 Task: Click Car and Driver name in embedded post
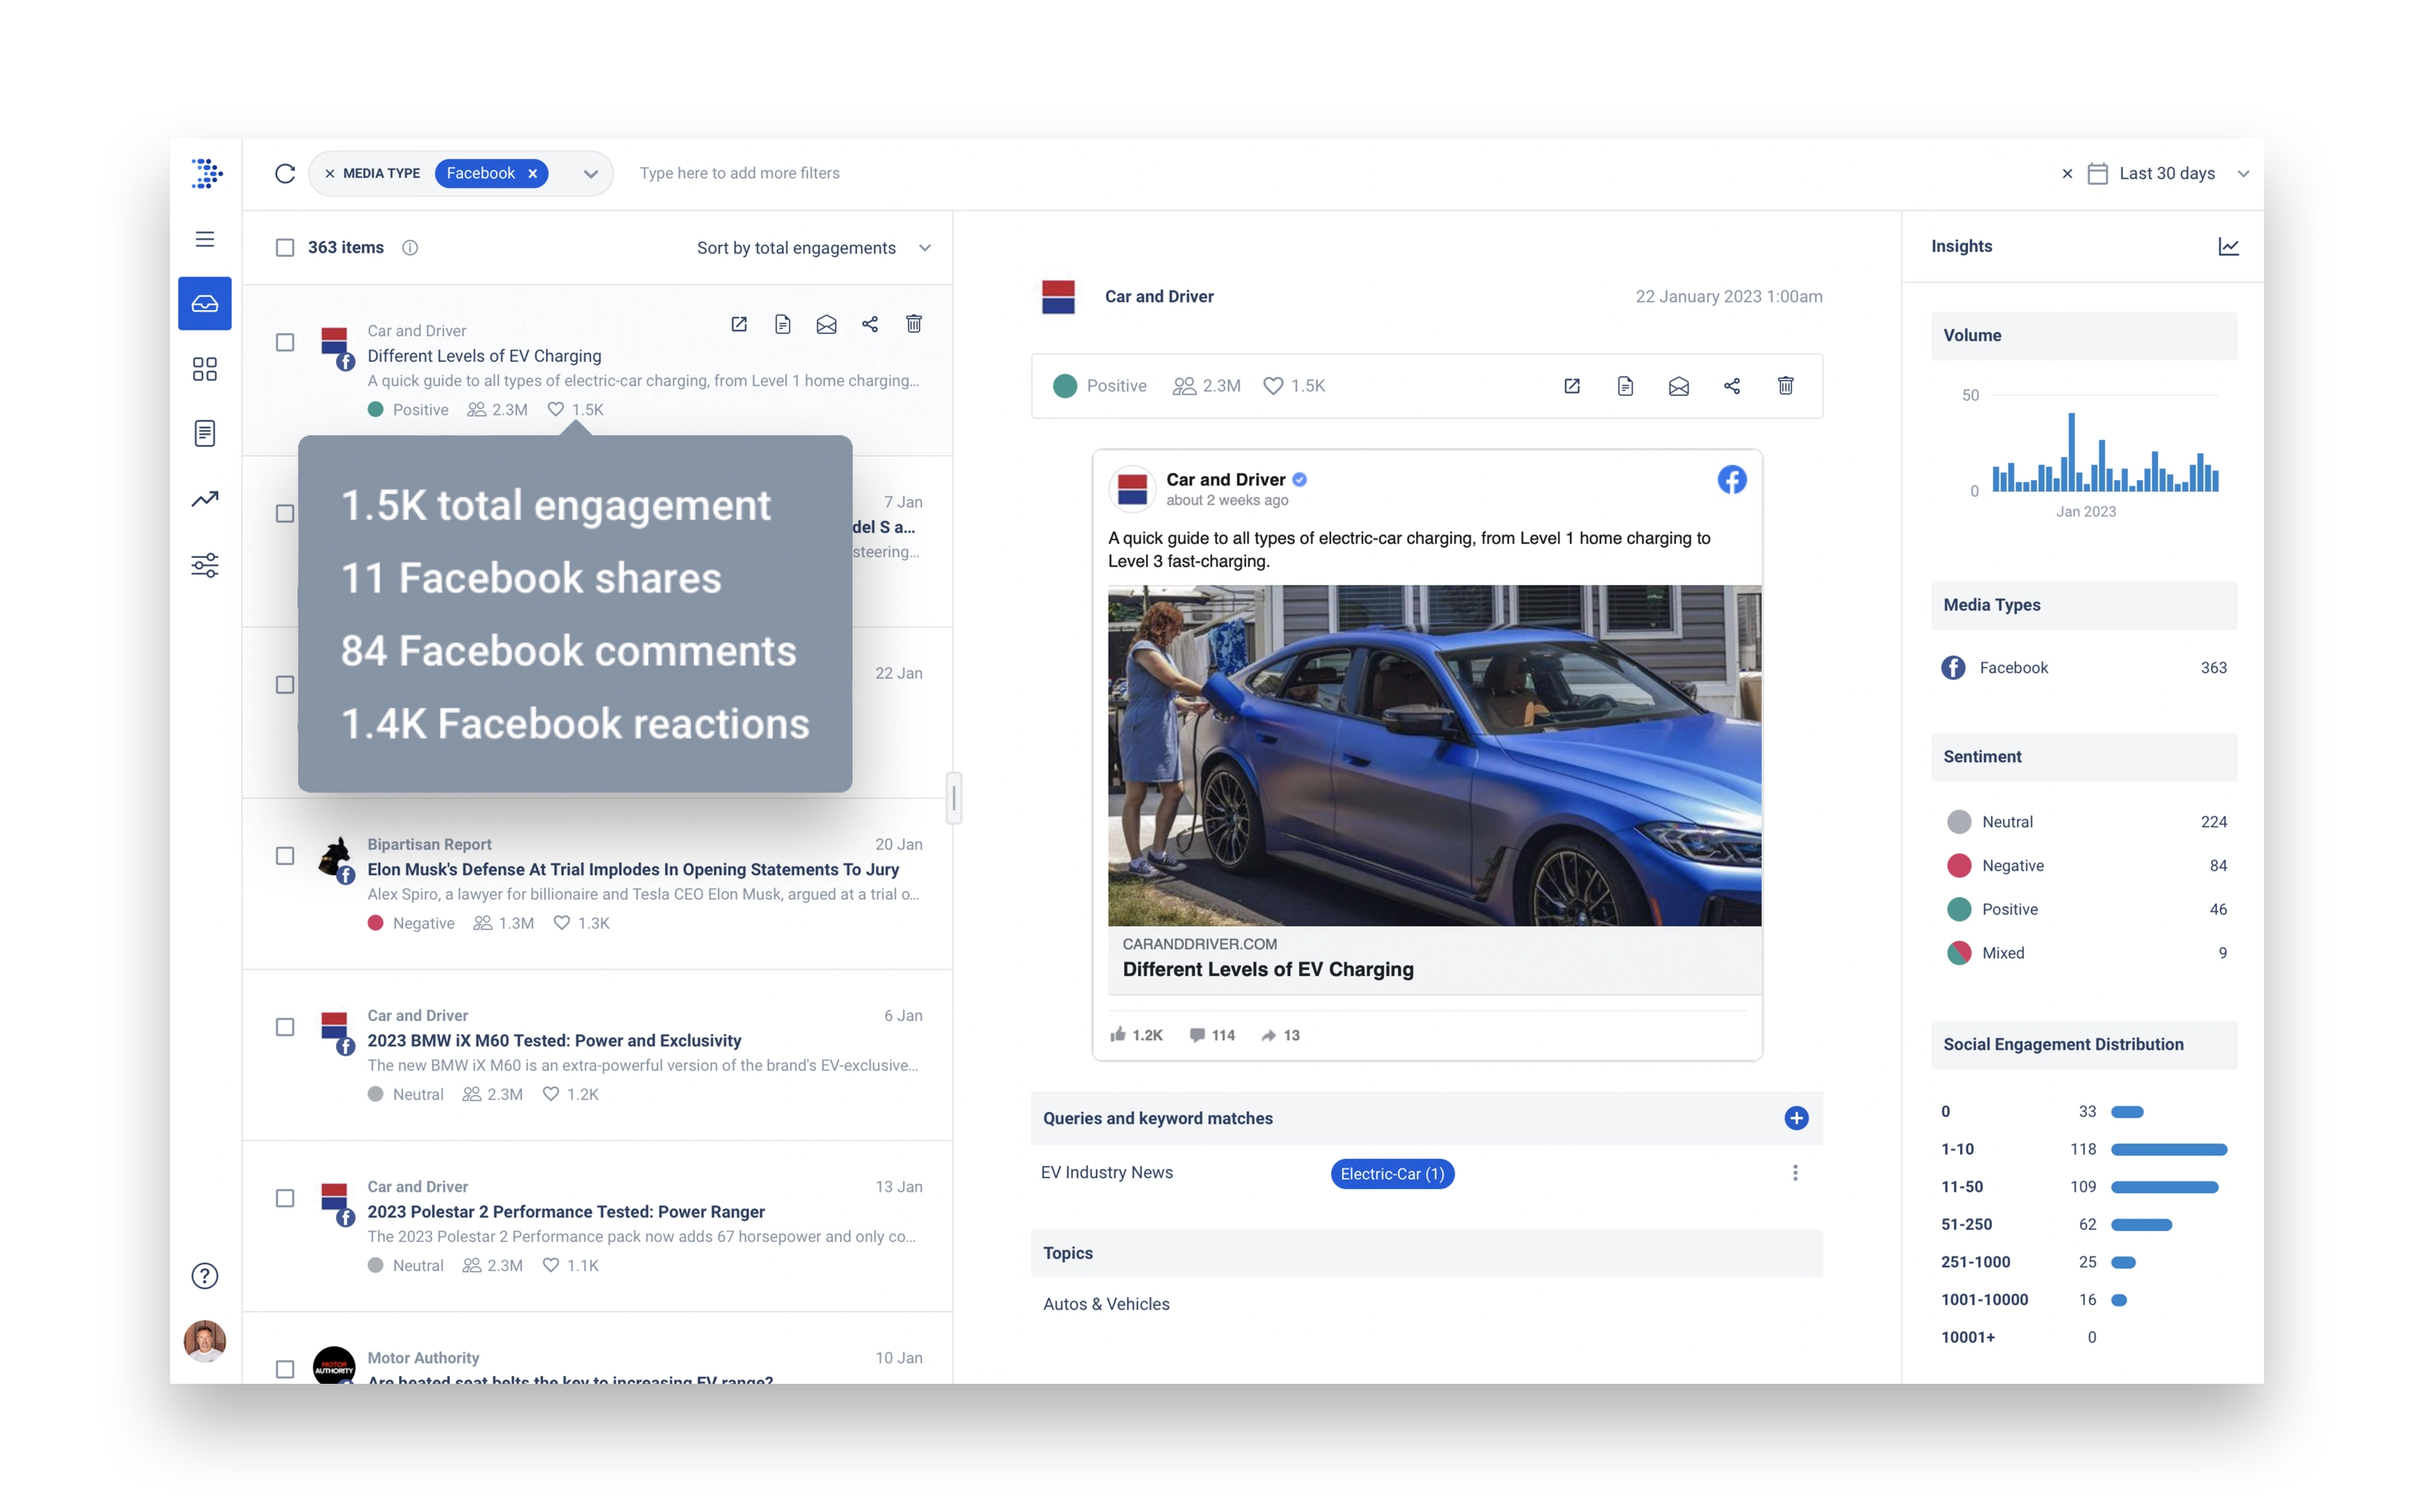coord(1226,480)
